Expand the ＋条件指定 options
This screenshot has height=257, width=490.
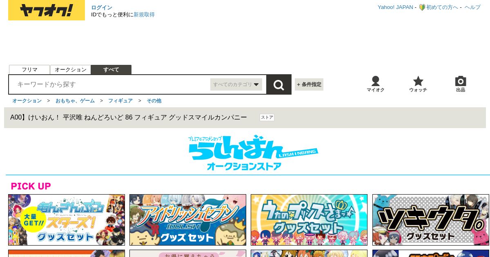coord(309,84)
